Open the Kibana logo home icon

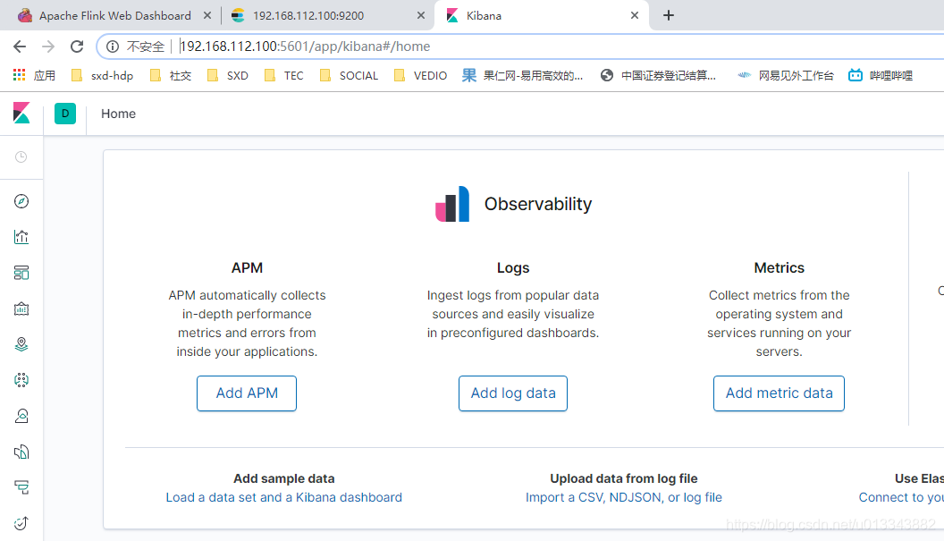point(21,114)
